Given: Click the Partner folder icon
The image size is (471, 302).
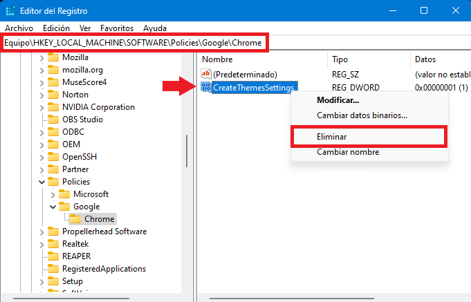Looking at the screenshot, I should tap(53, 169).
